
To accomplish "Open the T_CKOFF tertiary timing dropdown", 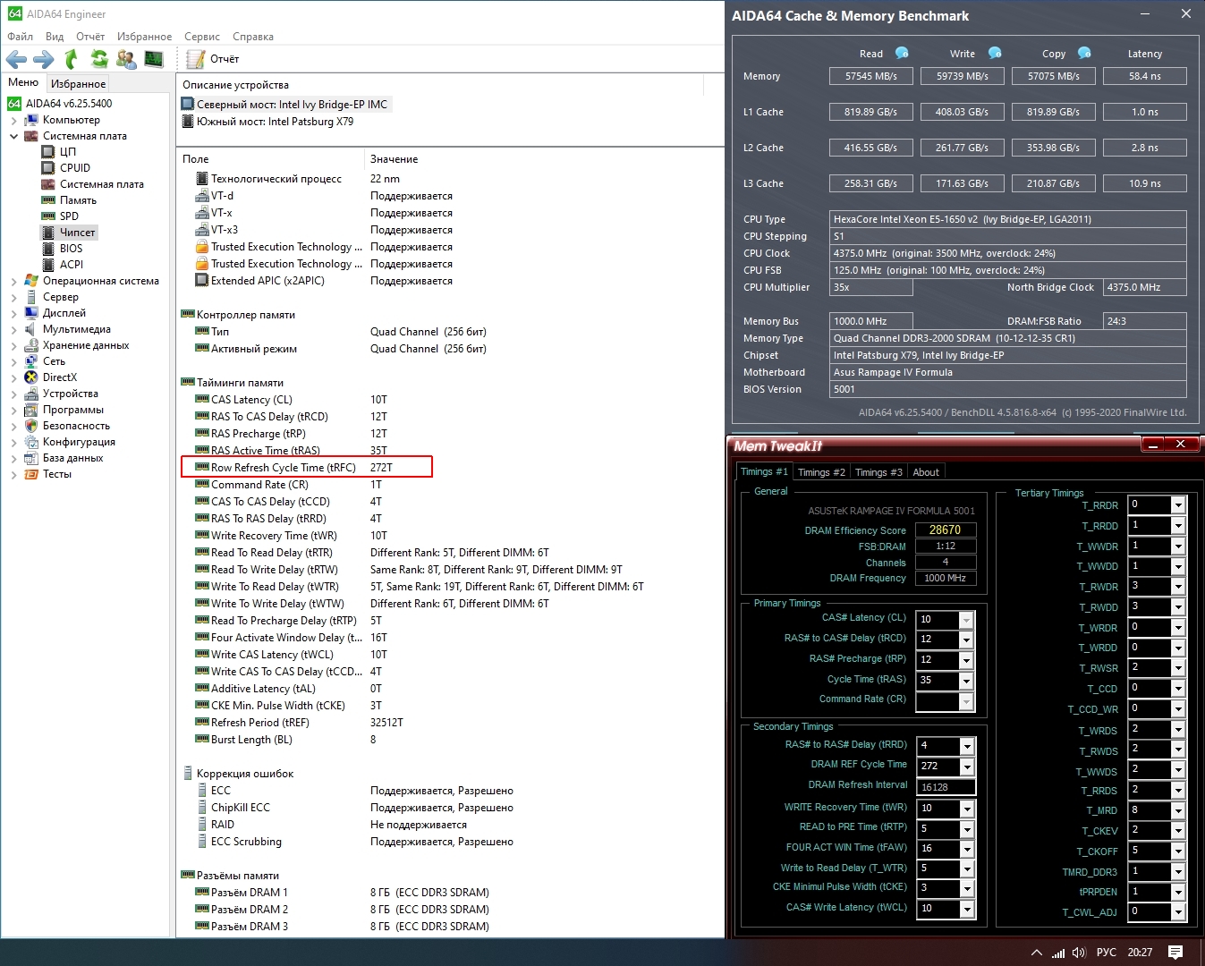I will click(1178, 852).
